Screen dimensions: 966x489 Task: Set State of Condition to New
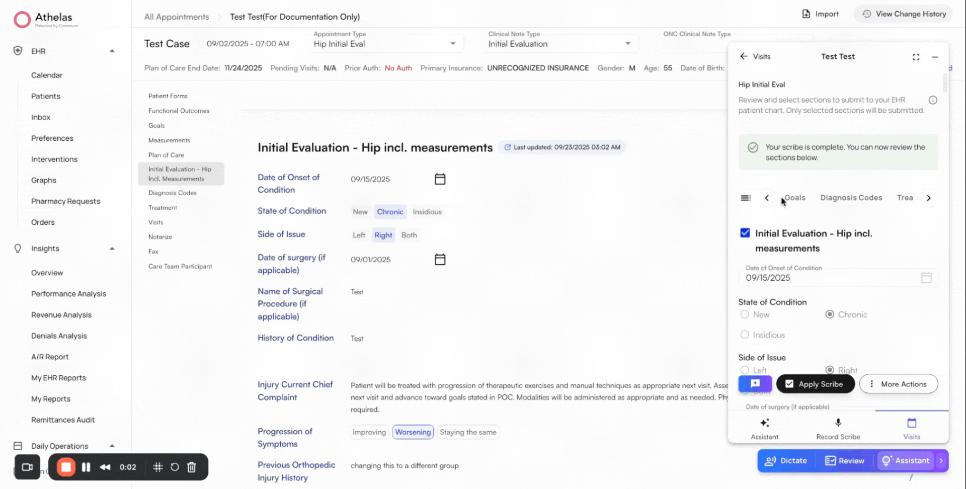pos(360,212)
